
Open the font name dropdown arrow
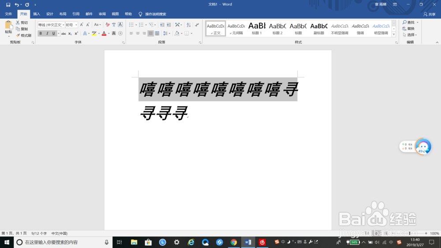pos(63,25)
